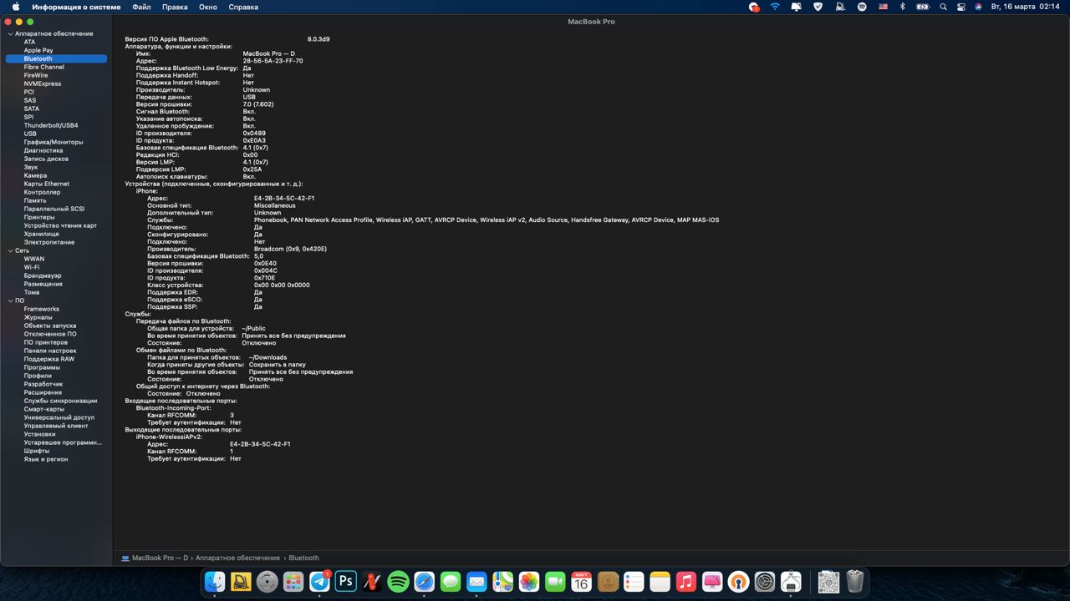The width and height of the screenshot is (1070, 601).
Task: Open System Preferences gear in the Dock
Action: click(764, 582)
